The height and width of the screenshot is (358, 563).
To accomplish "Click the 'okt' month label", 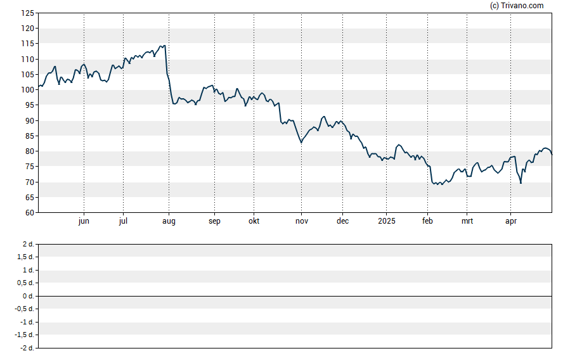I will pyautogui.click(x=254, y=221).
